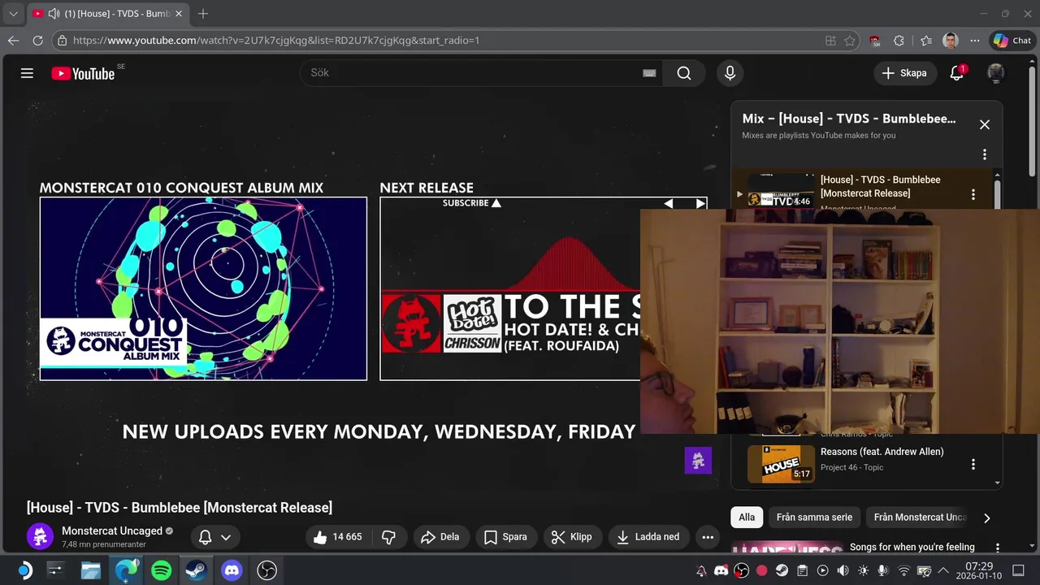Open YouTube notifications bell
1040x585 pixels.
[957, 73]
